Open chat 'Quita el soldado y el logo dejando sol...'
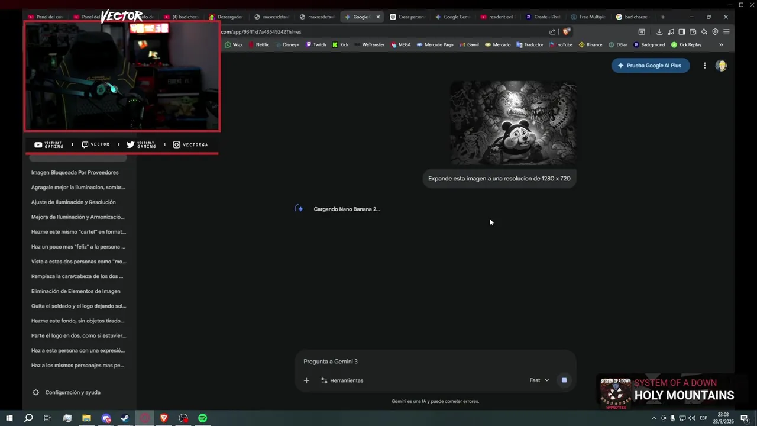 (78, 306)
